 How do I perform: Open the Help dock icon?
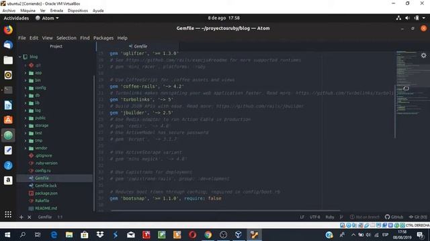click(8, 165)
